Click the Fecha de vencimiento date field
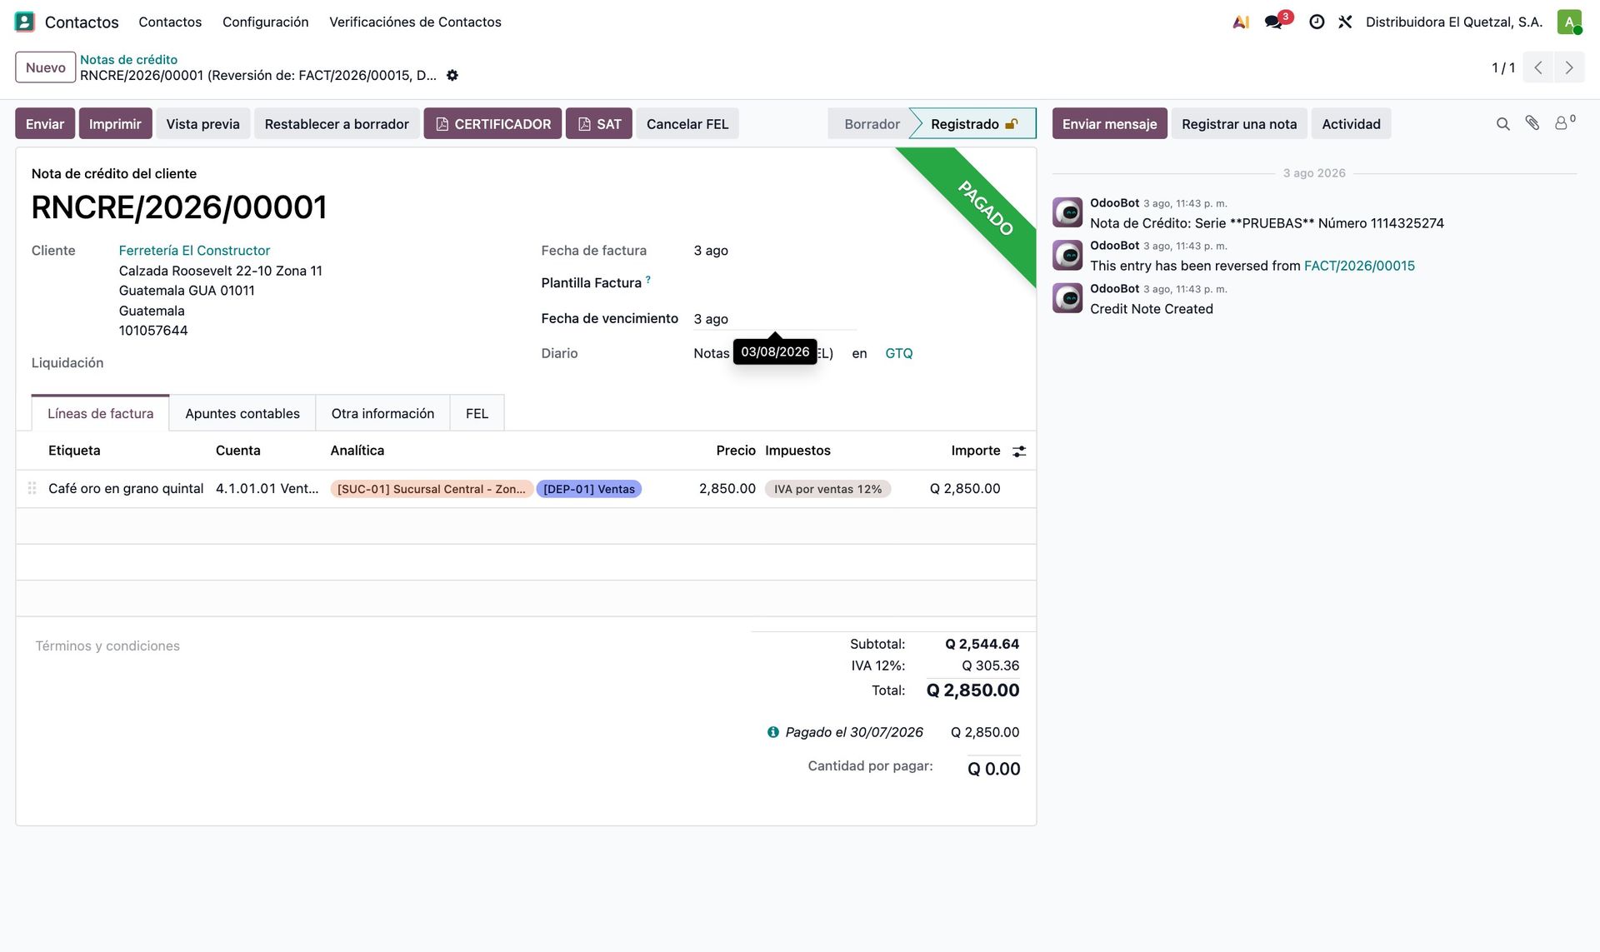 pos(774,319)
